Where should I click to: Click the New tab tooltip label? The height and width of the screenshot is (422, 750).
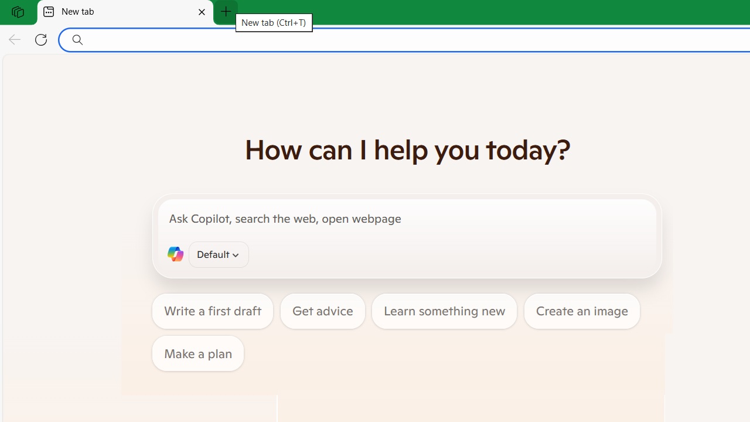274,22
